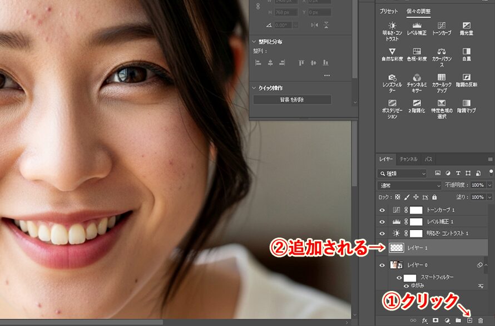Click the new layer button
495x326 pixels.
point(470,320)
